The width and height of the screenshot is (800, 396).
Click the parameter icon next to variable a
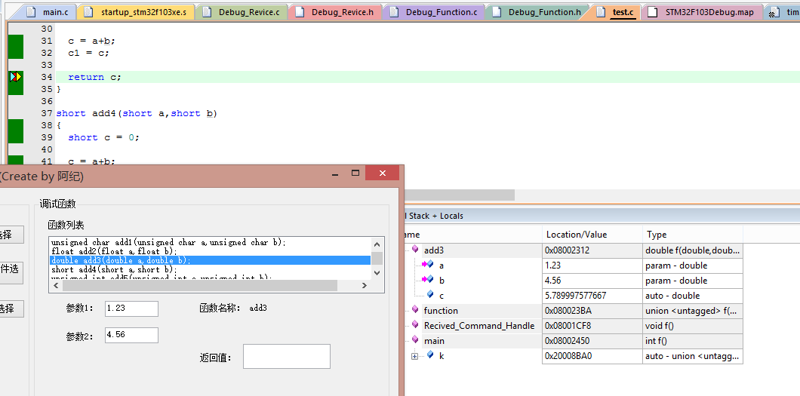point(428,265)
